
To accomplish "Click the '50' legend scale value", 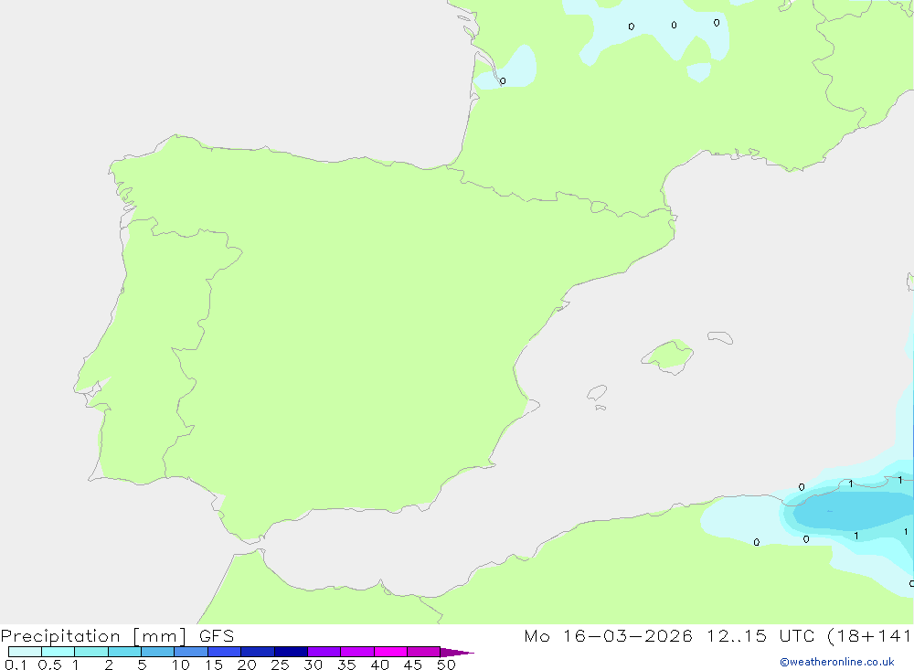I will tap(446, 665).
